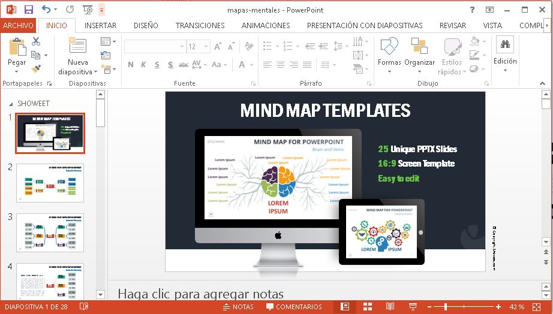553x314 pixels.
Task: Click the Redo/Repeat icon
Action: 70,10
